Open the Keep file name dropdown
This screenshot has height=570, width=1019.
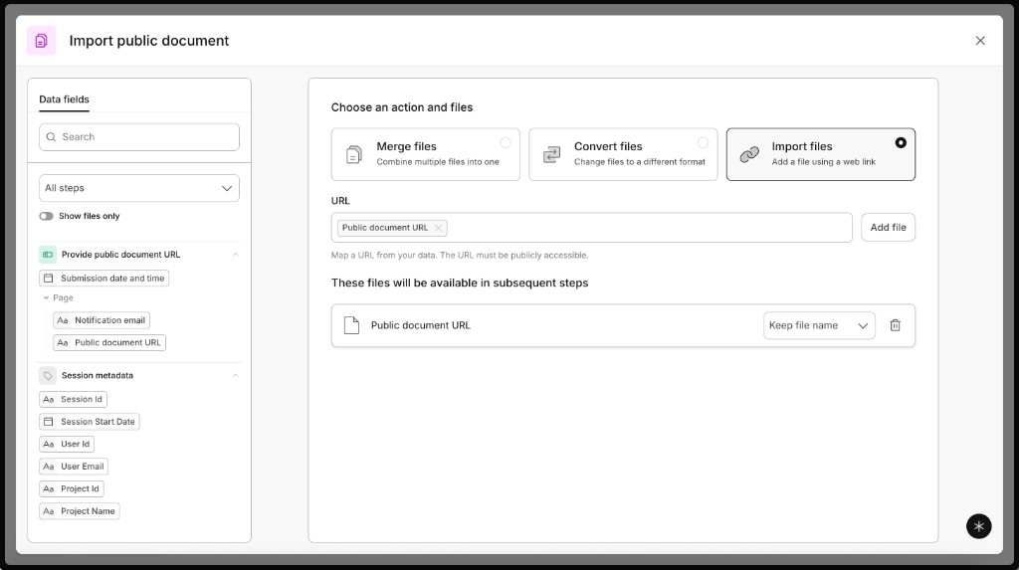click(819, 325)
